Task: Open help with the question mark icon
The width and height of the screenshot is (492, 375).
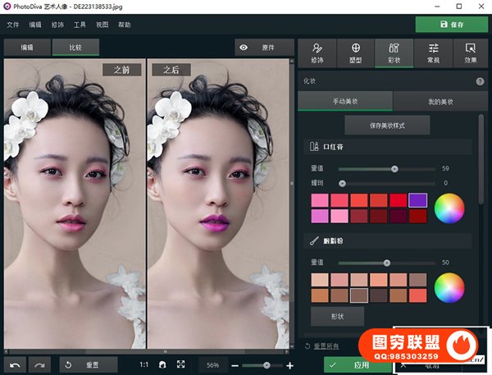Action: (x=480, y=81)
